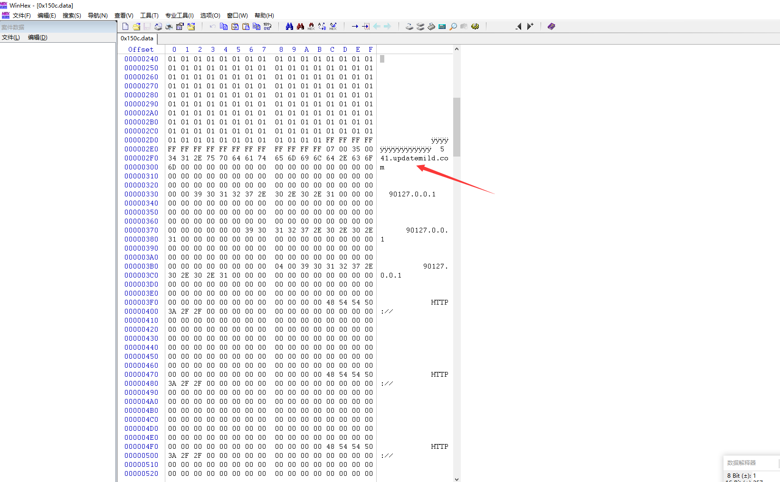The width and height of the screenshot is (780, 482).
Task: Click the Undo toolbar icon
Action: [212, 27]
